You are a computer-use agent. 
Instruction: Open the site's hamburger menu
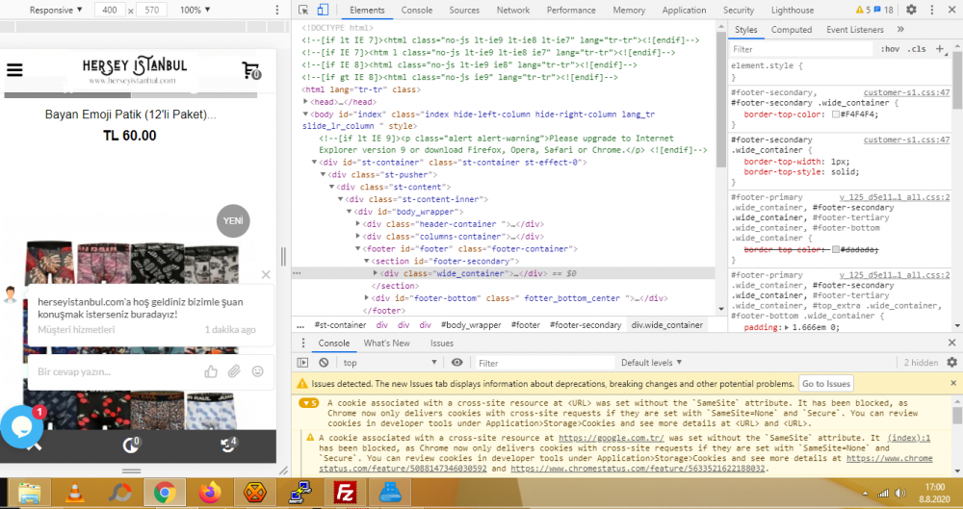click(14, 69)
